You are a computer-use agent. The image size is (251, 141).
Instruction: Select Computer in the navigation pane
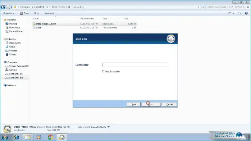click(x=12, y=62)
